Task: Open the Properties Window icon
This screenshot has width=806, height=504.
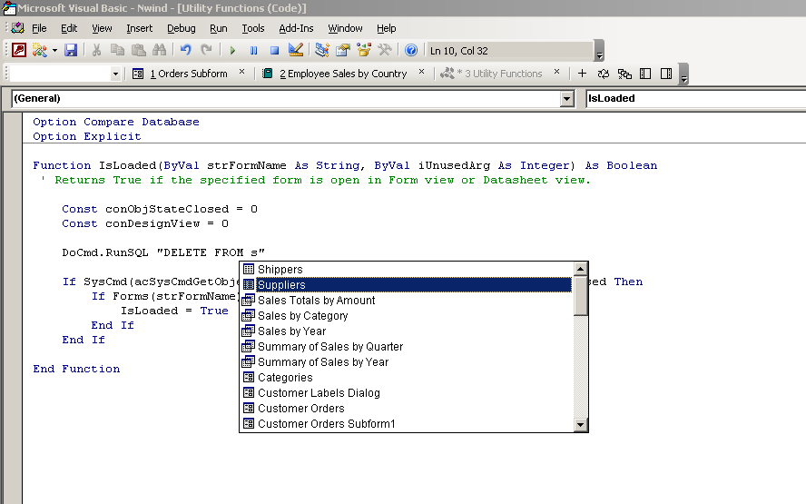Action: (x=343, y=50)
